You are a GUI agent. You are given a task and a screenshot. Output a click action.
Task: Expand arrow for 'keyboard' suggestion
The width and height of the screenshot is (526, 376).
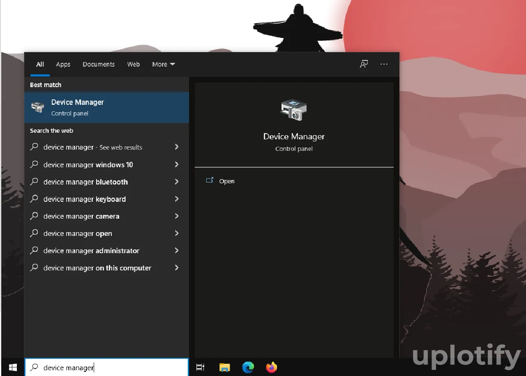[177, 199]
